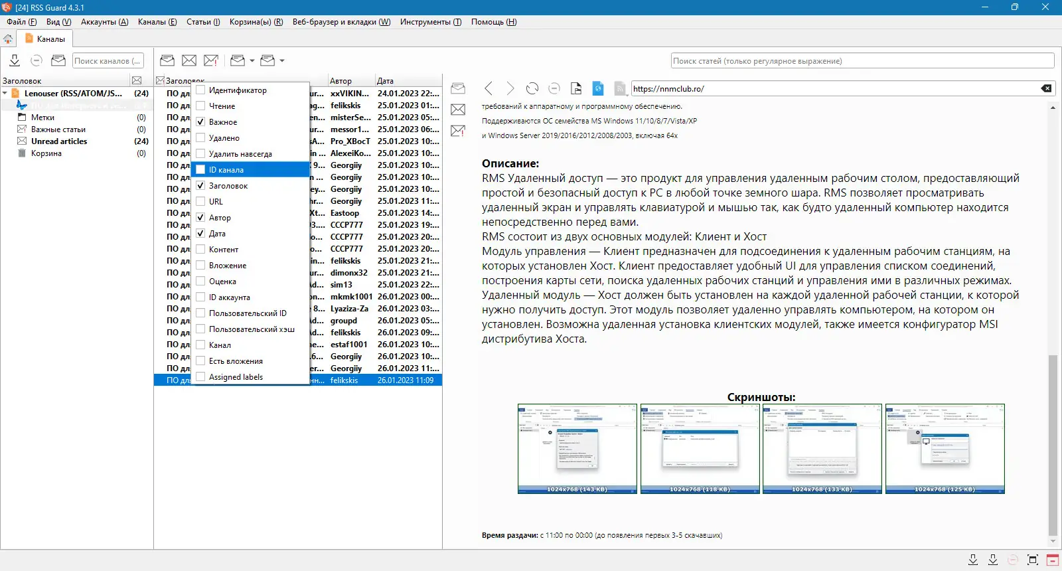Click the stop icon in the status bar
The height and width of the screenshot is (571, 1062).
[1013, 560]
